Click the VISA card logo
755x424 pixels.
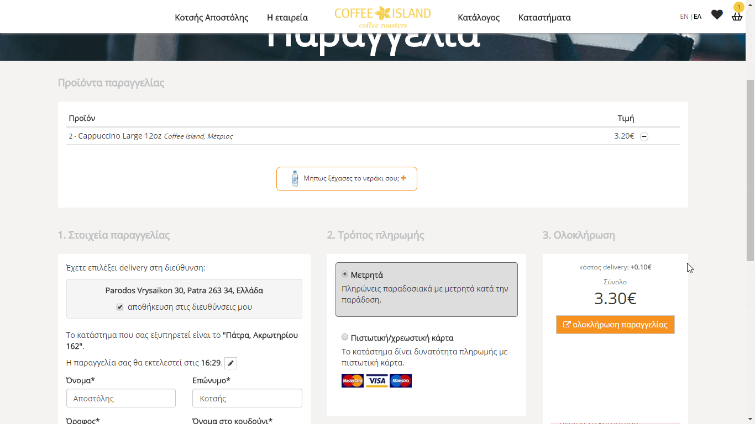point(376,381)
